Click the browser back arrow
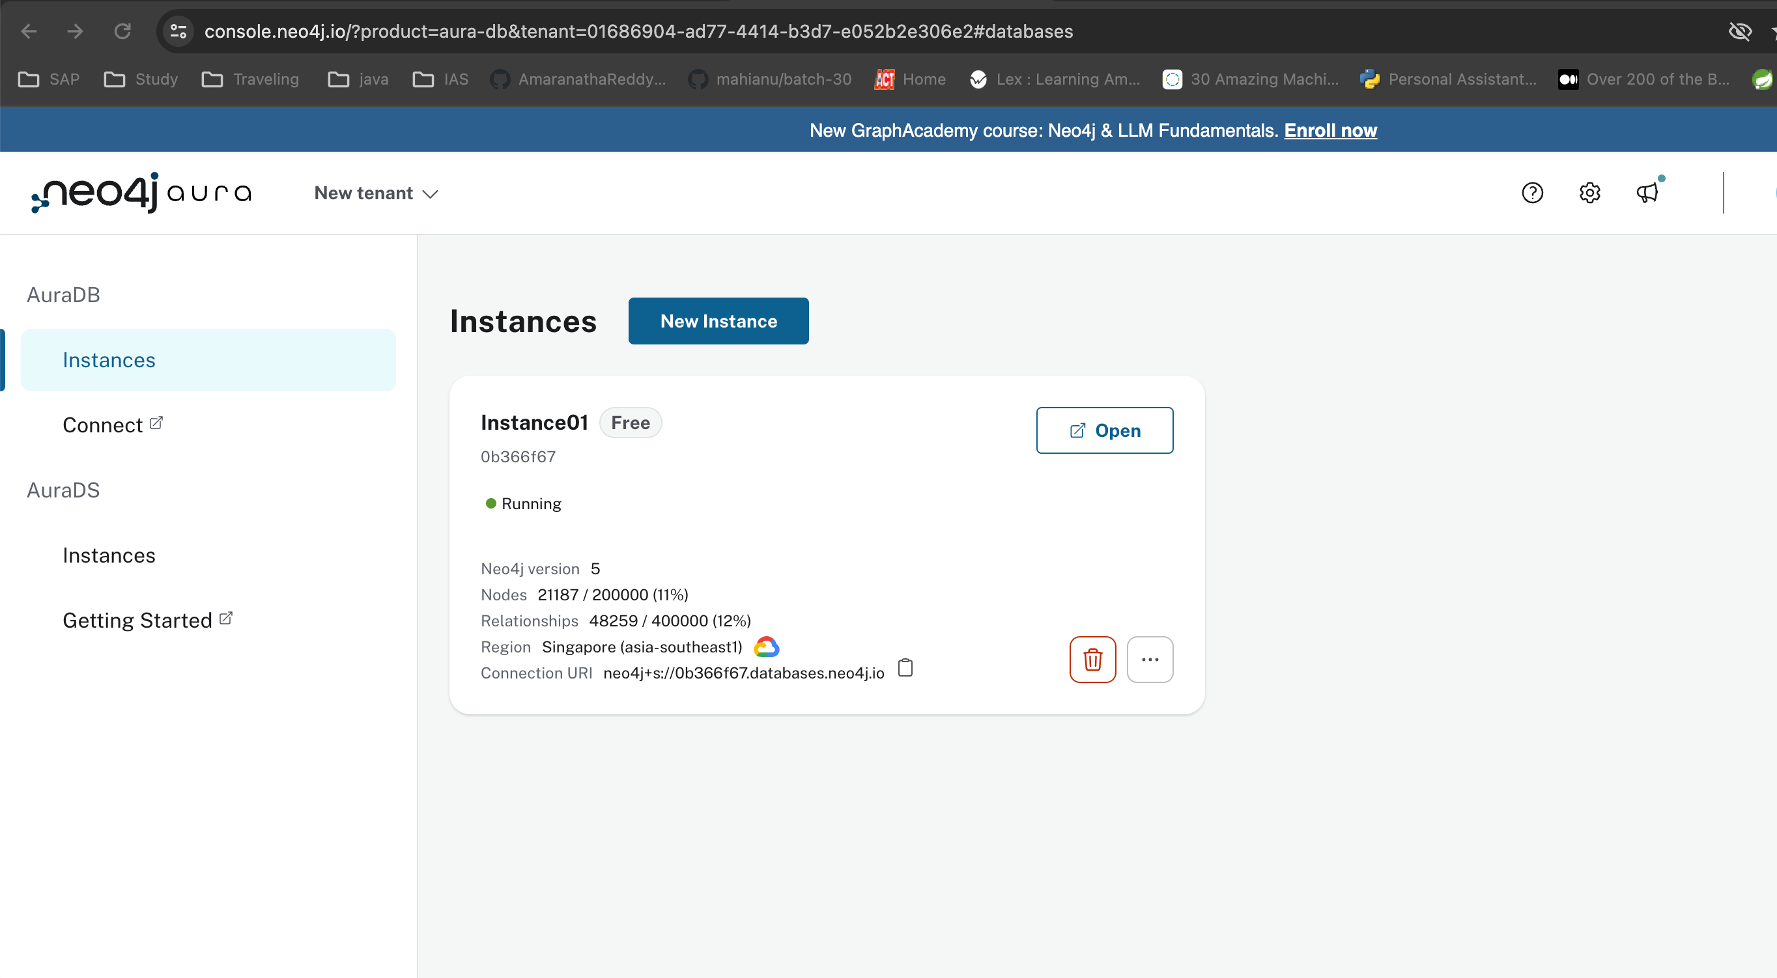This screenshot has height=978, width=1777. 29,31
